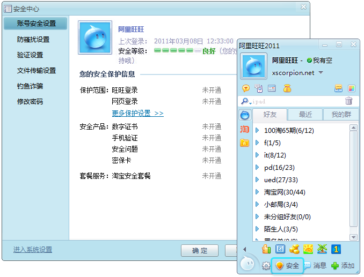
Task: Open the dropdown arrow beside xscorpion.net
Action: pos(321,73)
